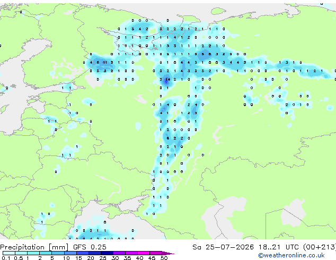Click the 40–45 mm magenta legend swatch
Screen dimensions: 336x260
[144, 253]
